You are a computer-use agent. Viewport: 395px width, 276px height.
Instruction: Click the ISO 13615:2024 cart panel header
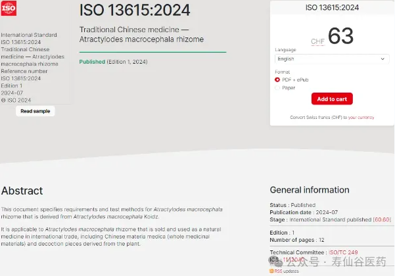(x=332, y=7)
